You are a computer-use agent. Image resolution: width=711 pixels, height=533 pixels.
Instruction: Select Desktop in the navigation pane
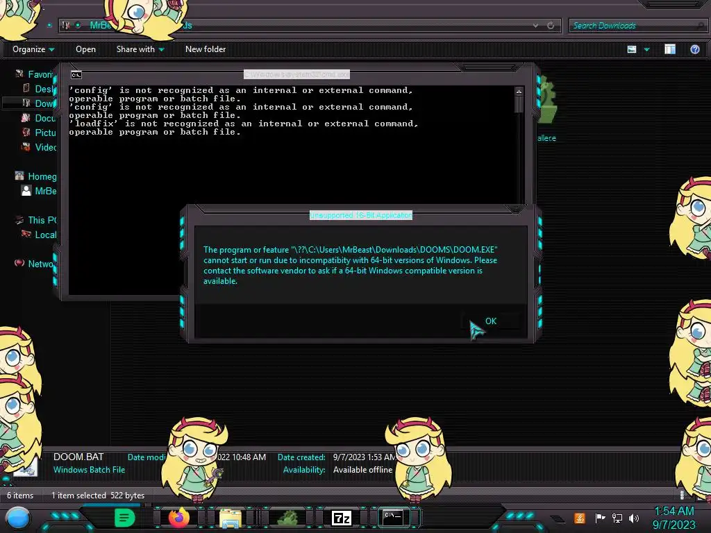(x=39, y=88)
